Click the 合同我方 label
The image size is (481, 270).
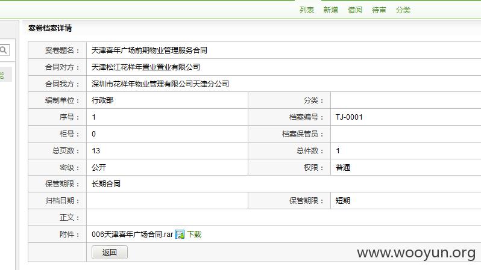[62, 84]
